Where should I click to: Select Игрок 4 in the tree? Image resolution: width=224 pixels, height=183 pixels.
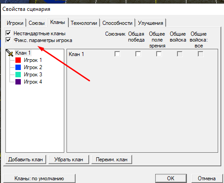33,82
